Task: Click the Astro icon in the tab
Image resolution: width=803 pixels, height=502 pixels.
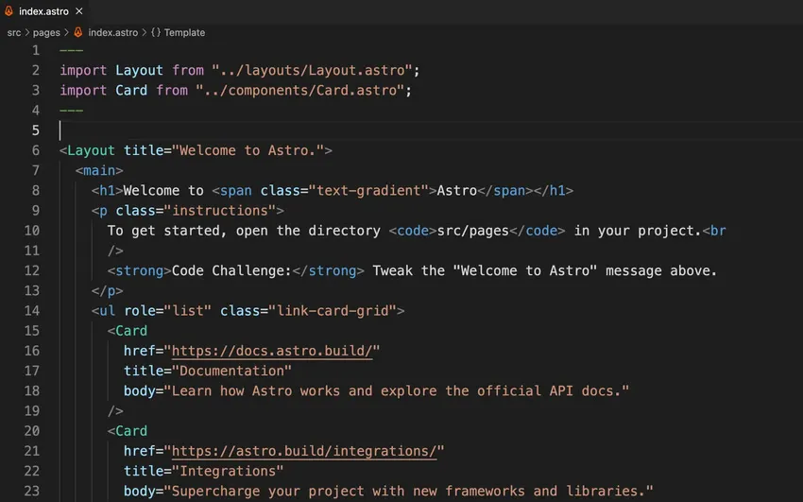Action: point(9,10)
